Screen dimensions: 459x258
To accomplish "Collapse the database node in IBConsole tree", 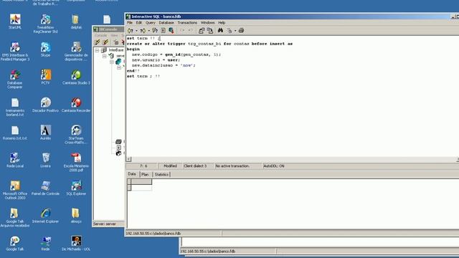I will pyautogui.click(x=112, y=62).
